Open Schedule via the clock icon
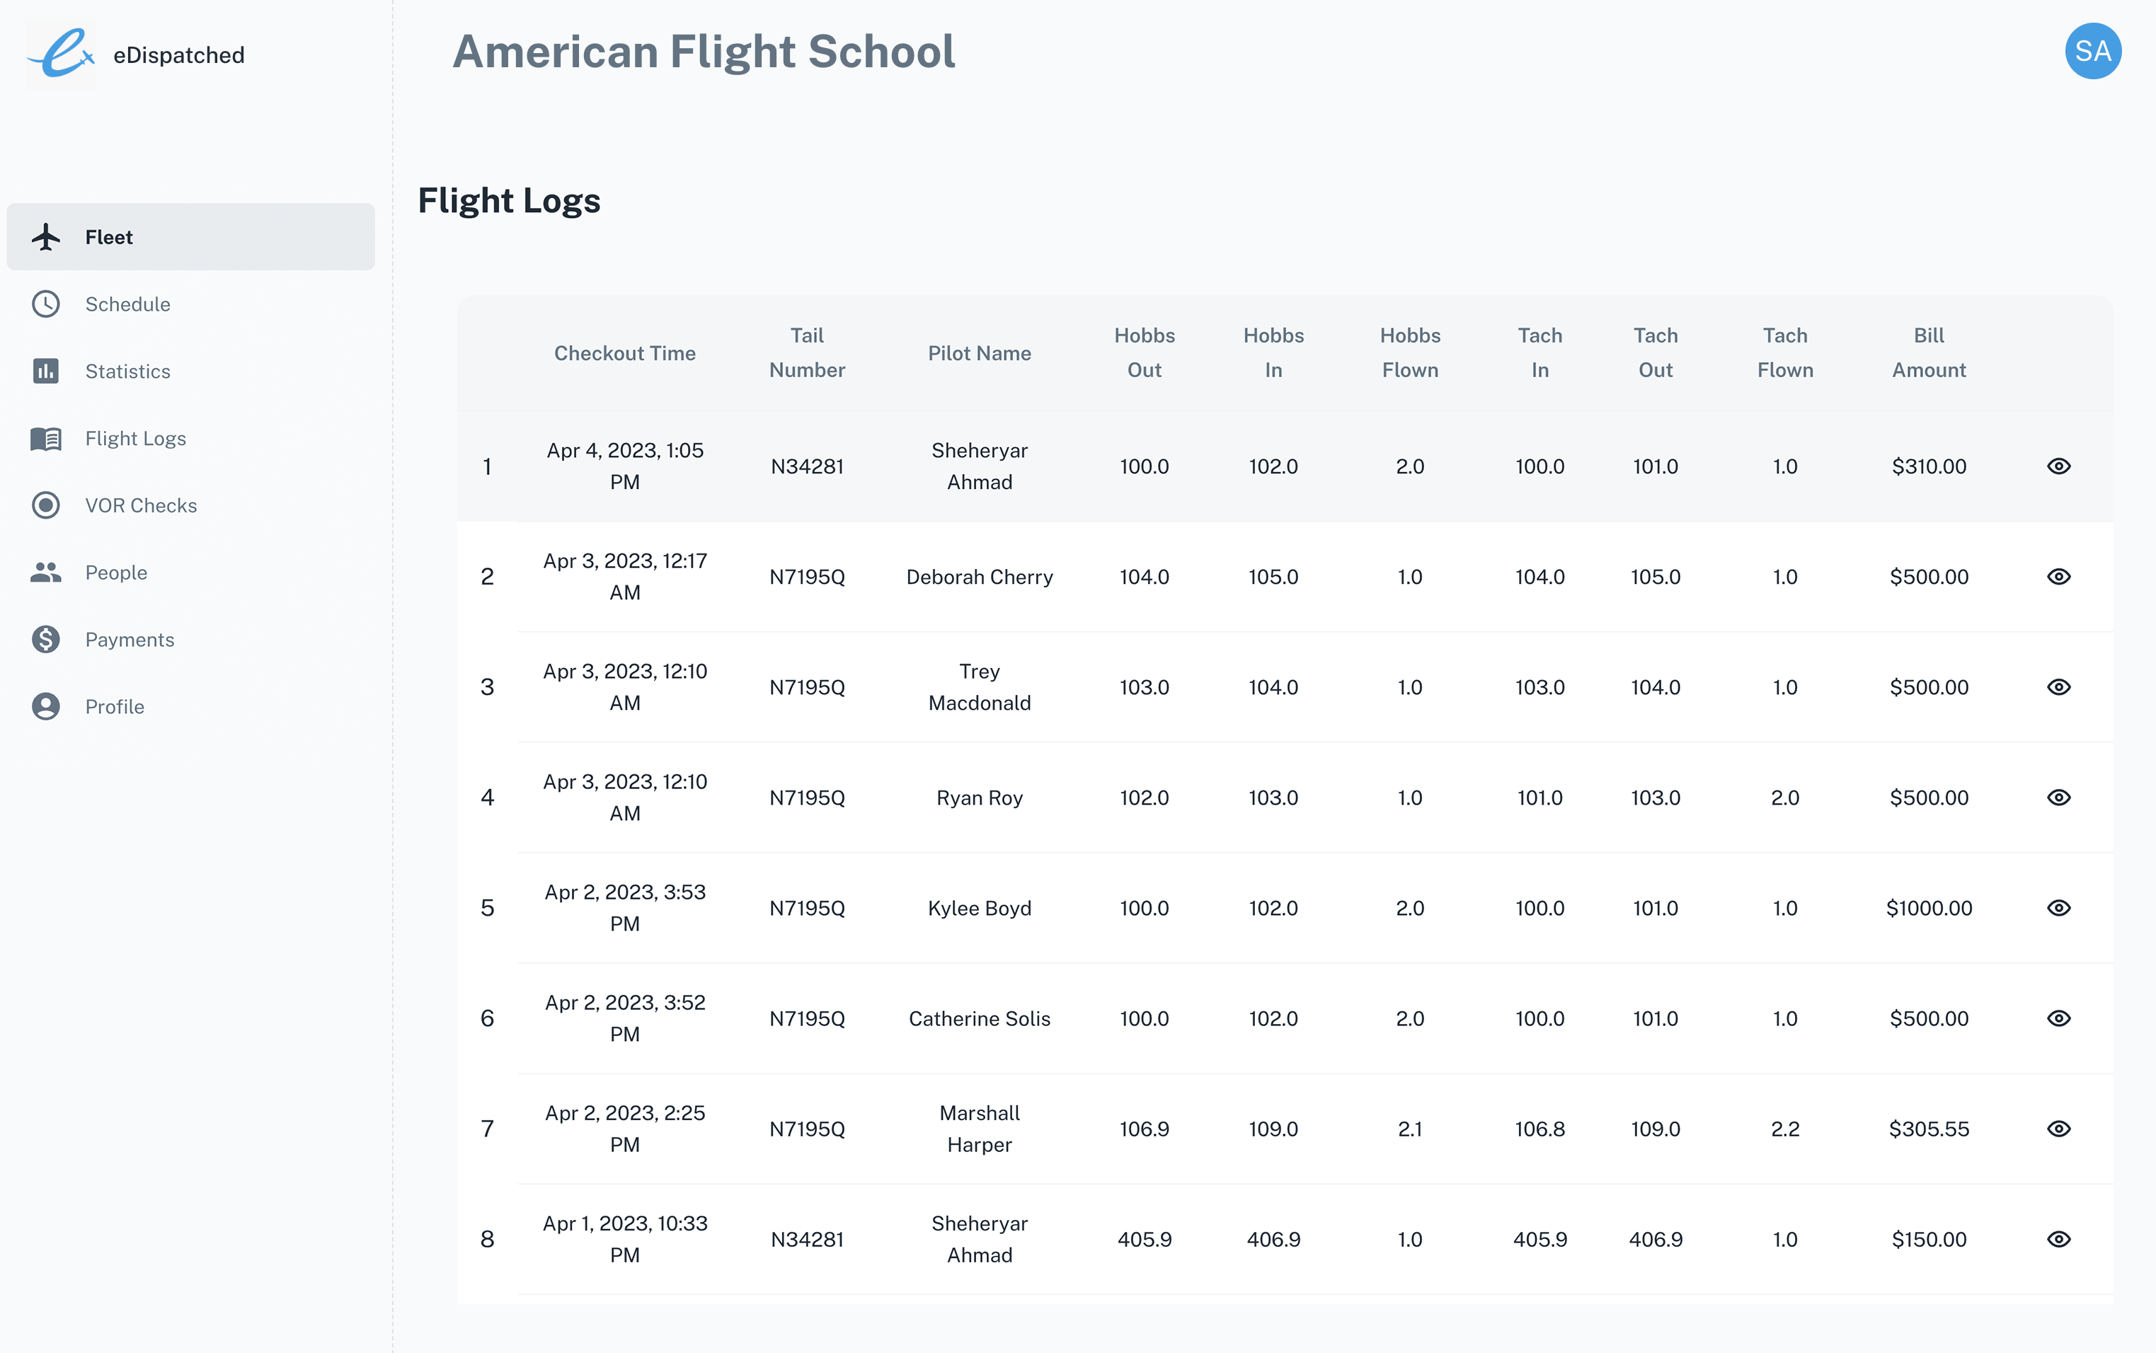 click(x=45, y=304)
